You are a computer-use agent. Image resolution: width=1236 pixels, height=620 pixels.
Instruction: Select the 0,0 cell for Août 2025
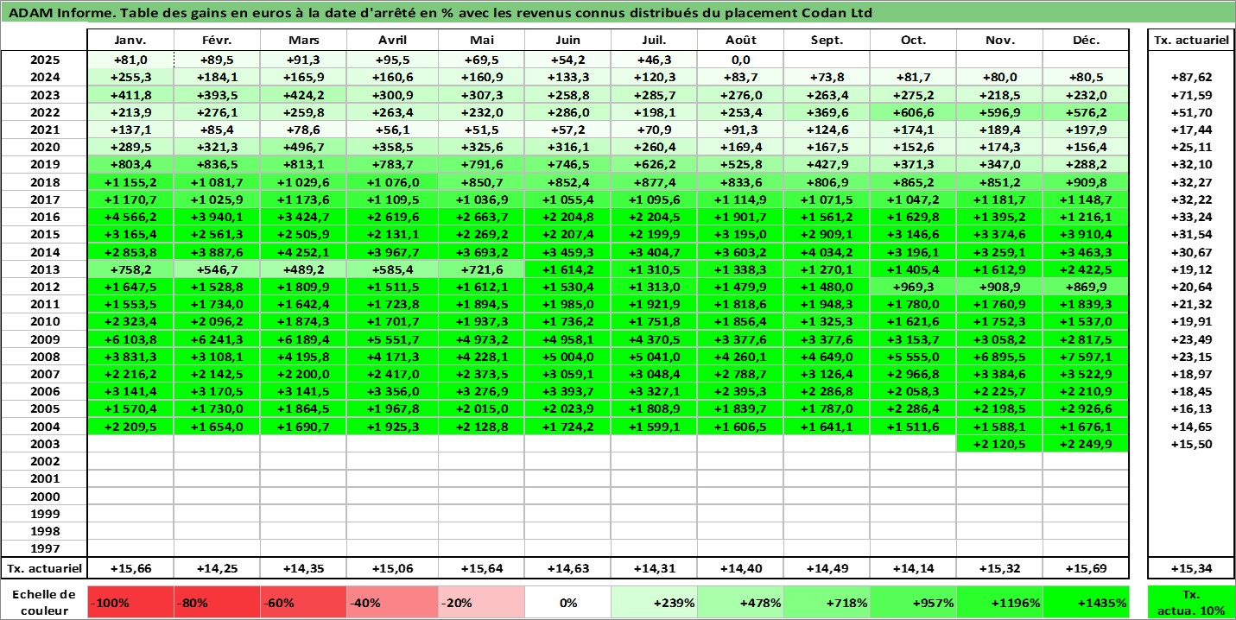click(x=740, y=60)
